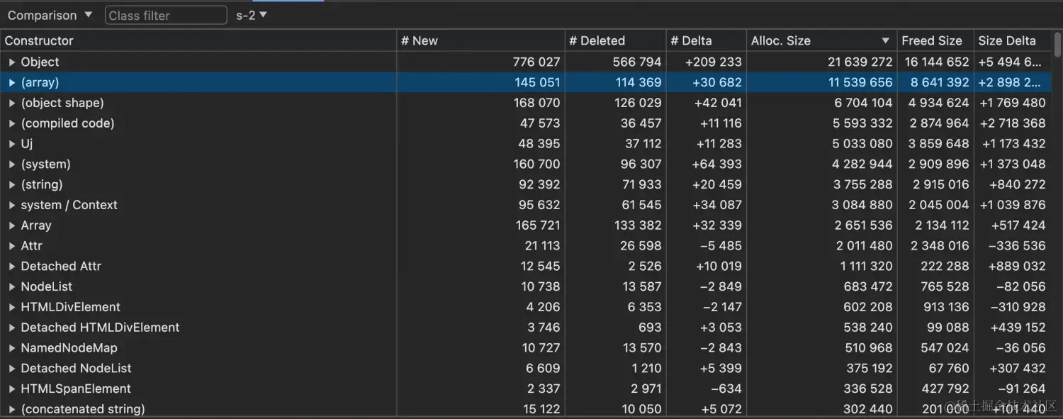
Task: Expand the Detached HTMLDivElement row
Action: point(11,328)
